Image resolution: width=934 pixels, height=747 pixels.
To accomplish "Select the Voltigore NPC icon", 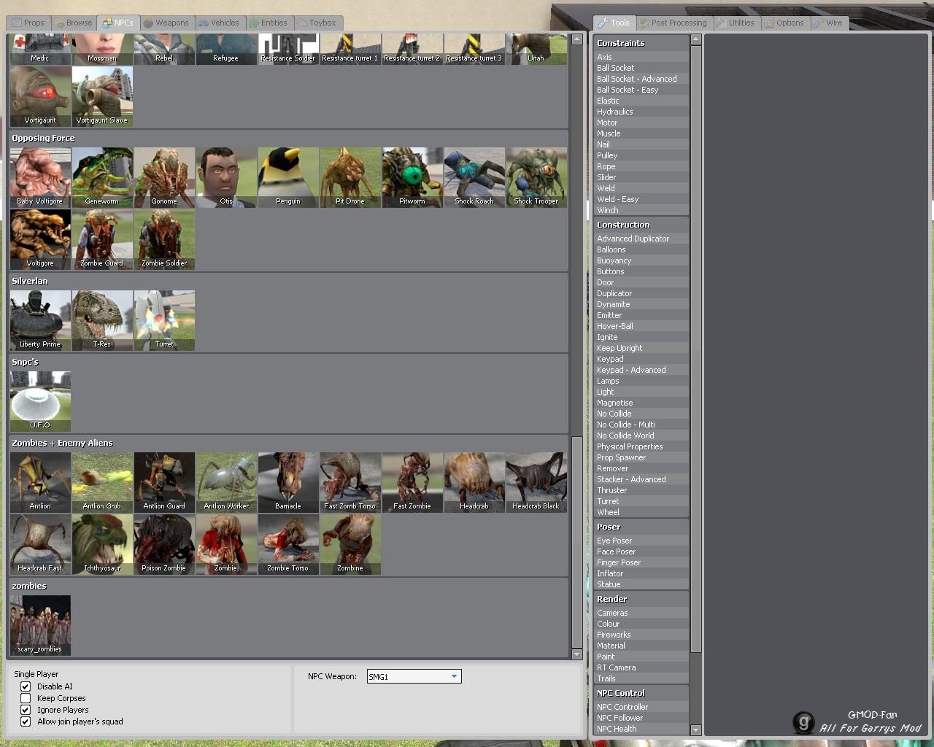I will click(x=40, y=240).
